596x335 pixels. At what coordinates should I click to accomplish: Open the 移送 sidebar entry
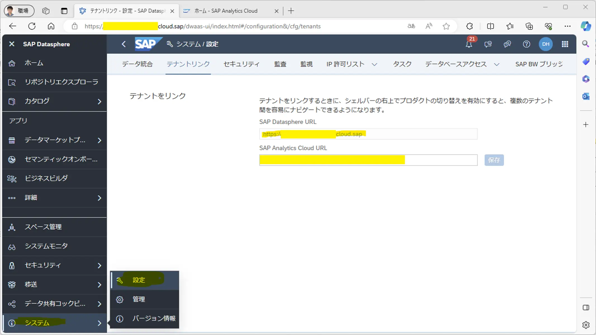point(54,284)
